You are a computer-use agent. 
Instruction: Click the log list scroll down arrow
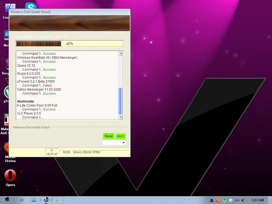pyautogui.click(x=121, y=117)
